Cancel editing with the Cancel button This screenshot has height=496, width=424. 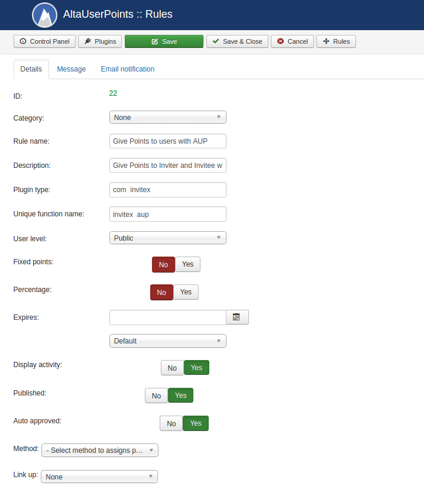point(292,41)
